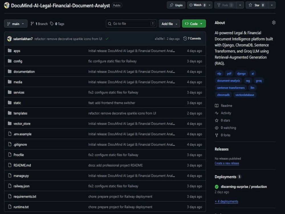Open the 0 forks link
This screenshot has height=214, width=285.
coord(223,135)
